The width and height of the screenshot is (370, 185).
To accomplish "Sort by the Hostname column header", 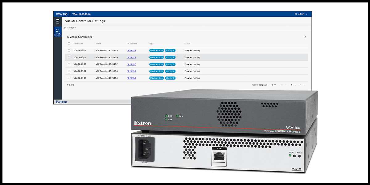I will pos(78,43).
